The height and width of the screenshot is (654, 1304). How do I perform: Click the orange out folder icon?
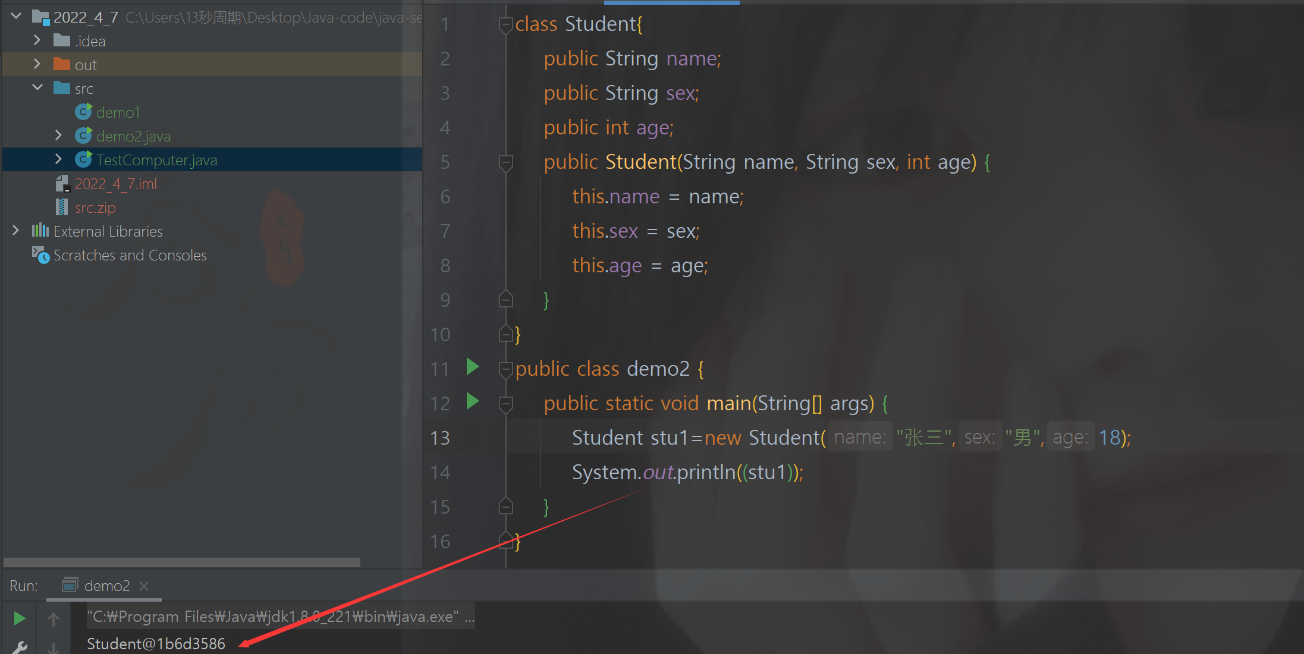pos(62,64)
